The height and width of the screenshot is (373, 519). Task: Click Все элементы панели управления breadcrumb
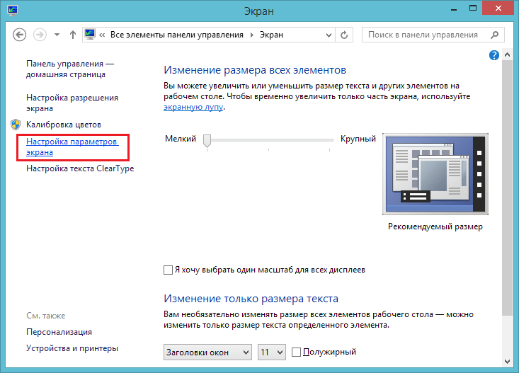point(177,35)
